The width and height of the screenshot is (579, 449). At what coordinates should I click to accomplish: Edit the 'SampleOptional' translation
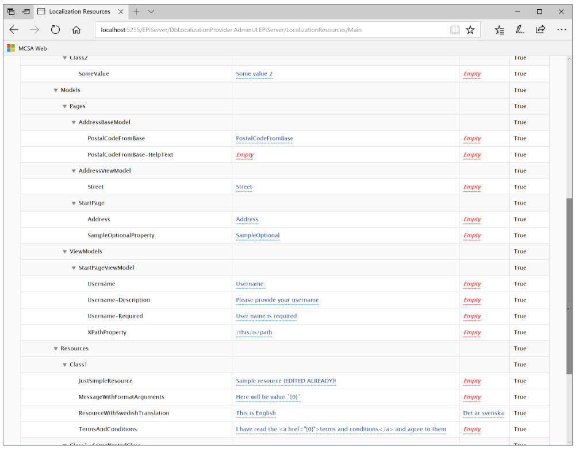point(258,235)
